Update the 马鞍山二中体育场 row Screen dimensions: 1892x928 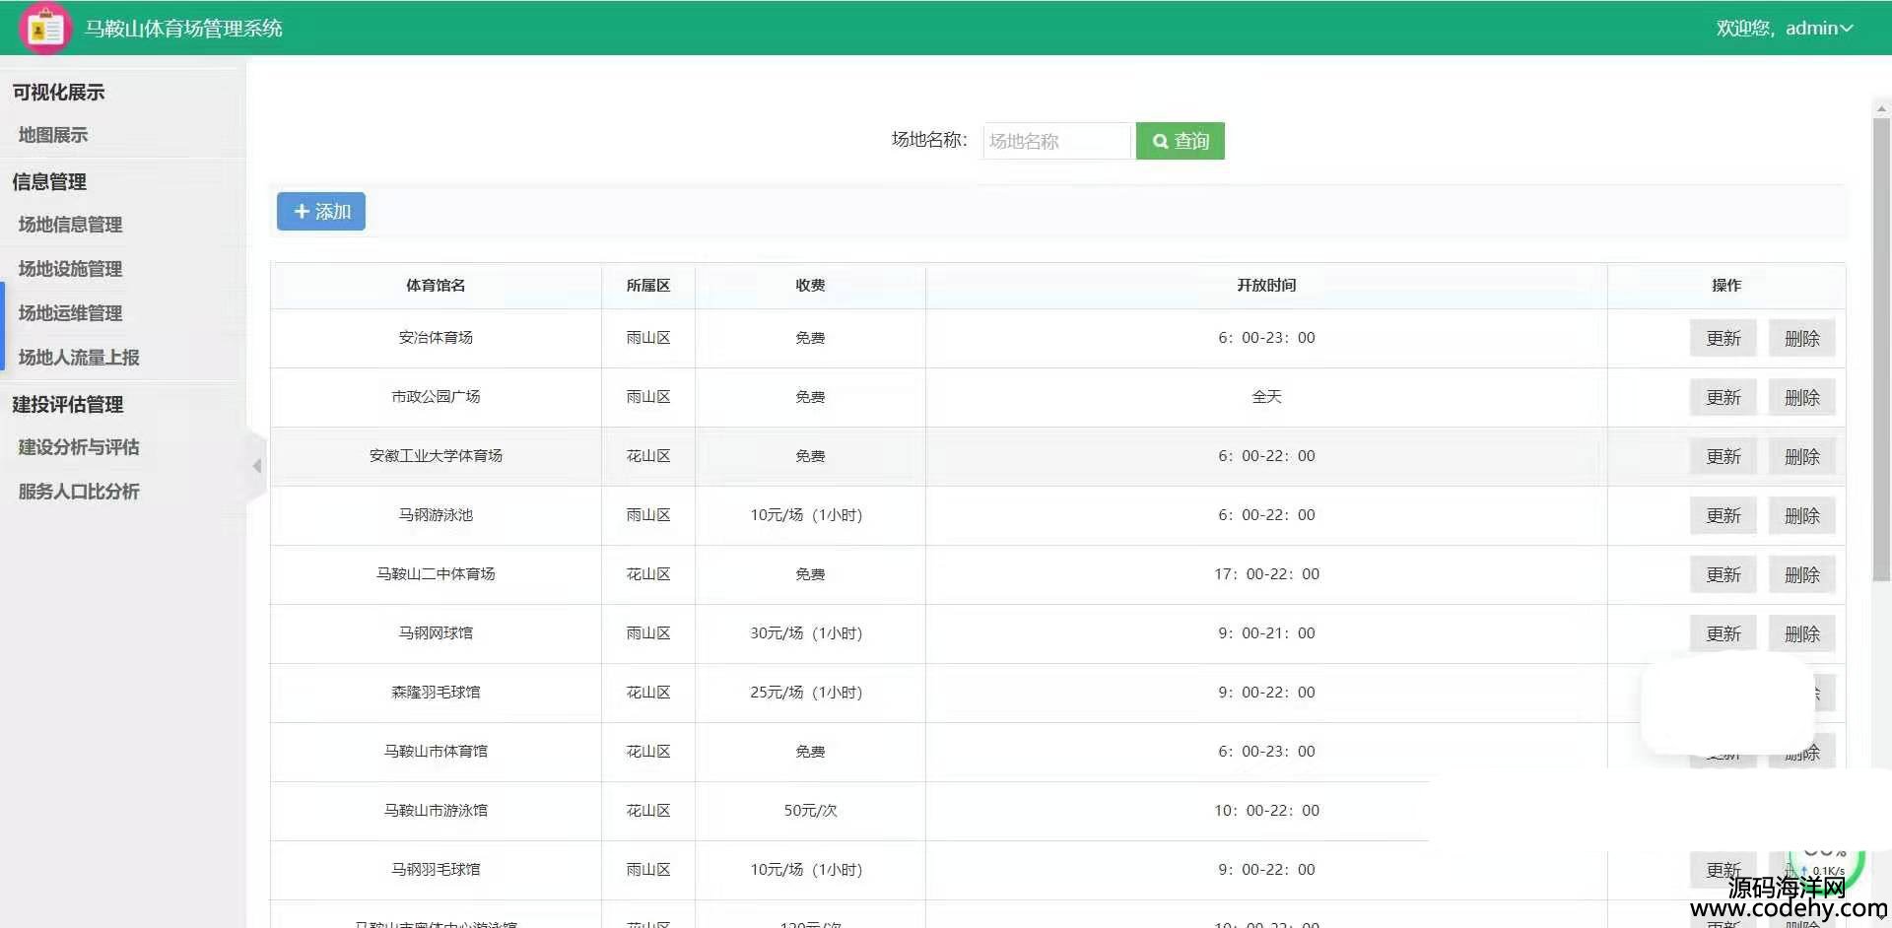coord(1723,575)
